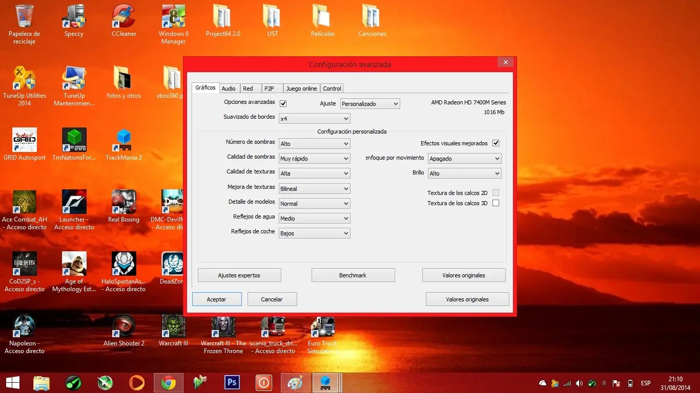
Task: Uncheck the Opciones avanzadas checkbox
Action: coord(283,103)
